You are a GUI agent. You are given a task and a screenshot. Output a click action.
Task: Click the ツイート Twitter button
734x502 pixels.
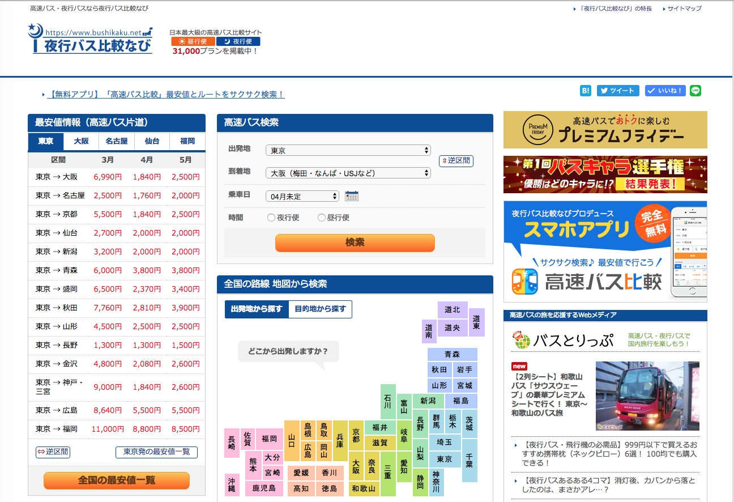[618, 91]
